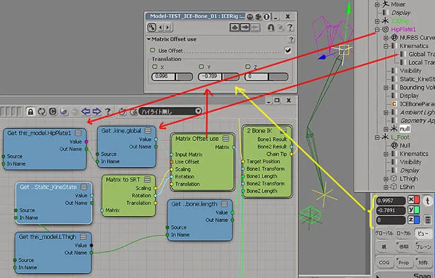Click the recycle icon in the property editor title bar

[259, 17]
